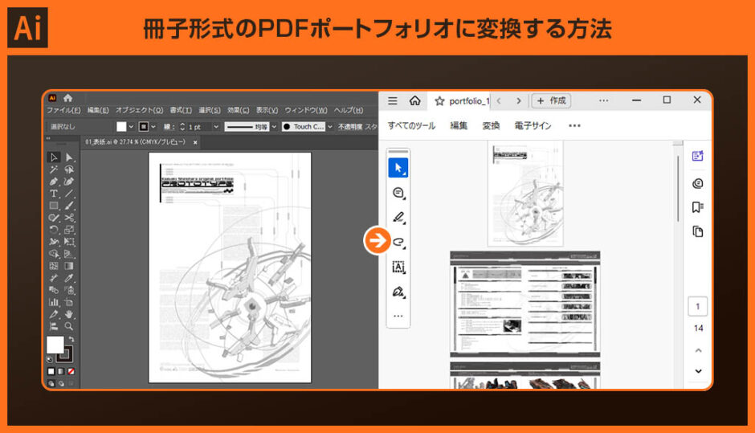Star the portfolio_1 document

(439, 101)
